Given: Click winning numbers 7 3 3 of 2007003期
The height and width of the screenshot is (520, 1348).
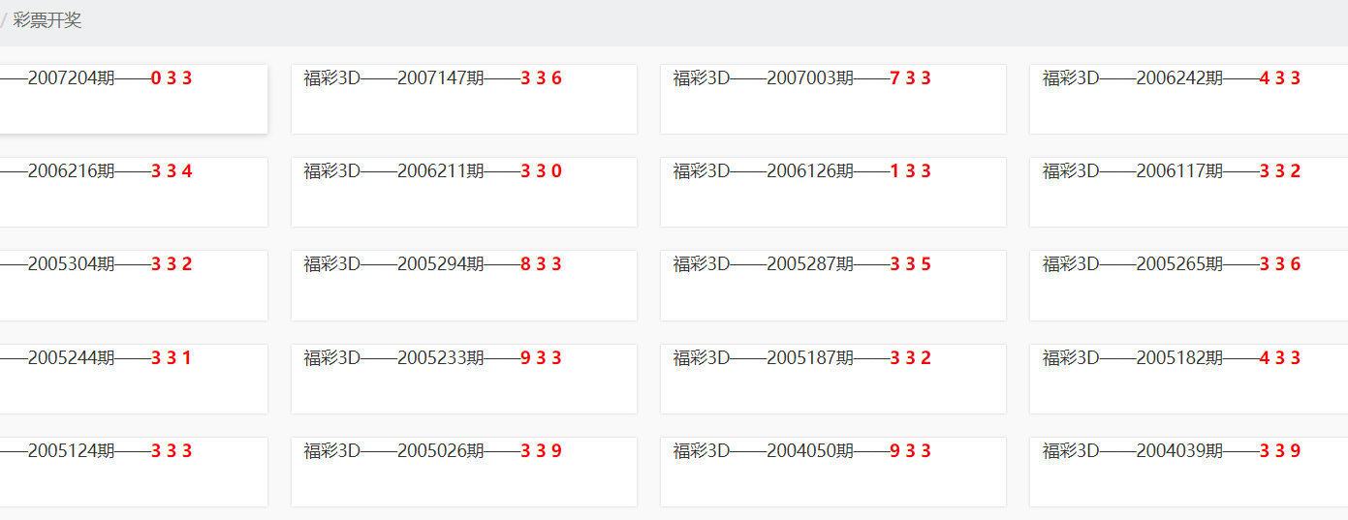Looking at the screenshot, I should point(911,78).
